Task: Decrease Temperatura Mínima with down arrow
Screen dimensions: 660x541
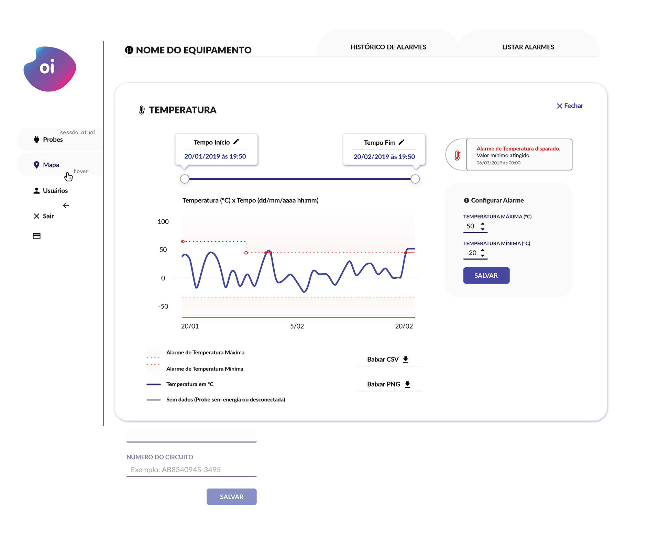Action: pos(483,256)
